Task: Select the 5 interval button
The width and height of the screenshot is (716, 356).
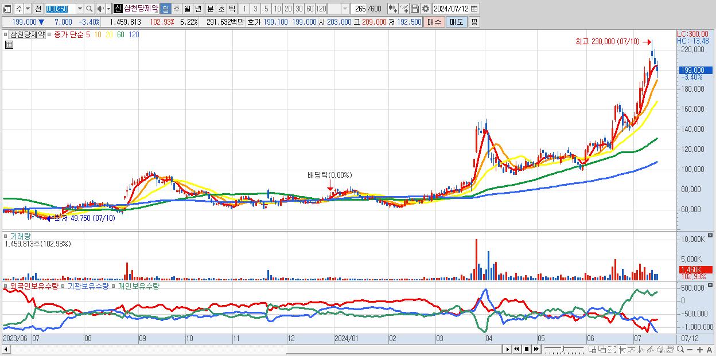Action: tap(266, 9)
